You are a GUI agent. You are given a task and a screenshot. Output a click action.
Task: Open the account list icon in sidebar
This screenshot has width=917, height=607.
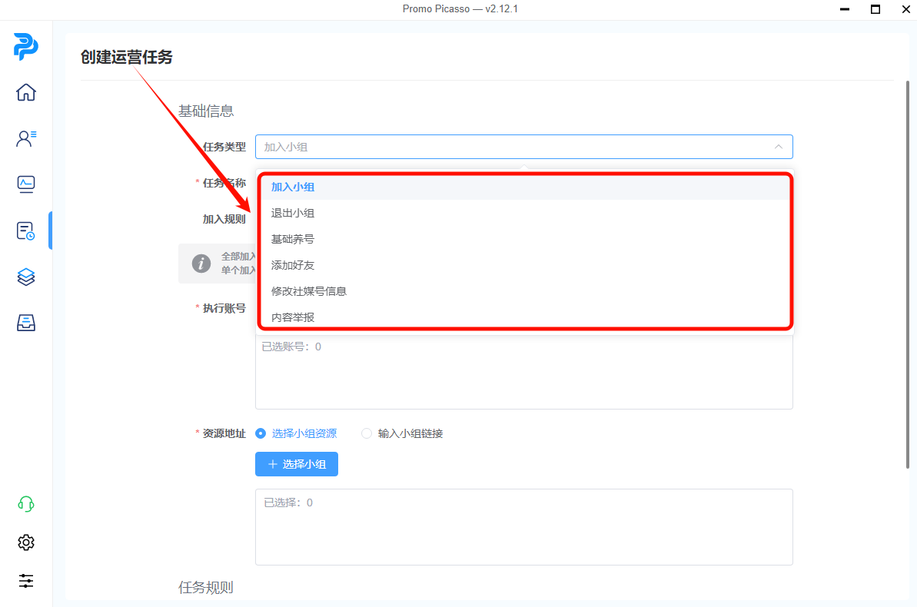[x=26, y=138]
